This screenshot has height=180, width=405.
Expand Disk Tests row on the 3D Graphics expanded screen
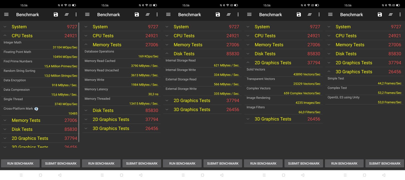364,54
